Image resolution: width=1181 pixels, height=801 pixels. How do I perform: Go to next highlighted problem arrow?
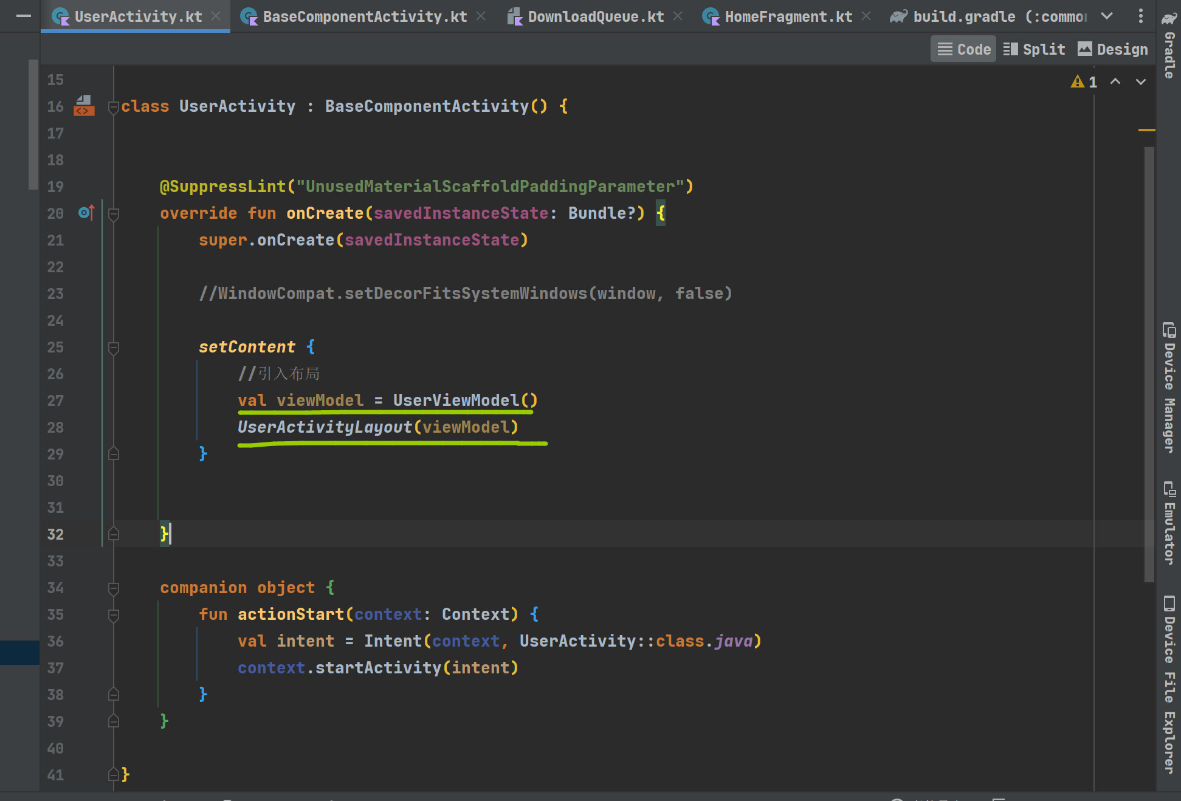point(1141,81)
